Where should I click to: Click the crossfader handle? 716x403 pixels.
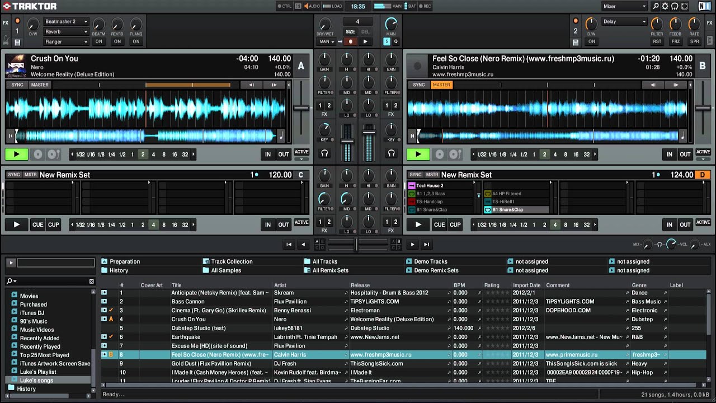(x=356, y=244)
